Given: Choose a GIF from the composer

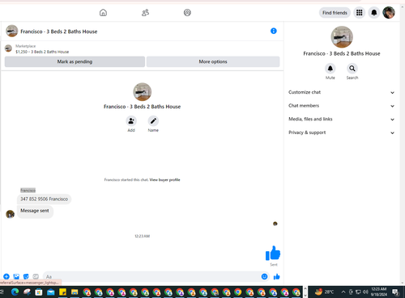Looking at the screenshot, I should tap(36, 276).
